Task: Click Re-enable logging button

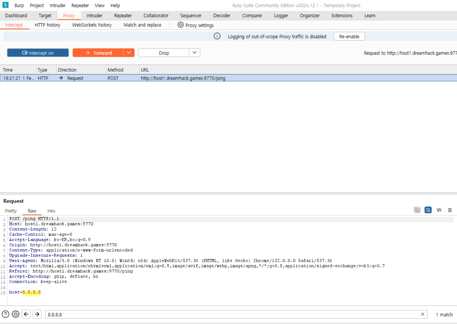Action: pyautogui.click(x=349, y=36)
